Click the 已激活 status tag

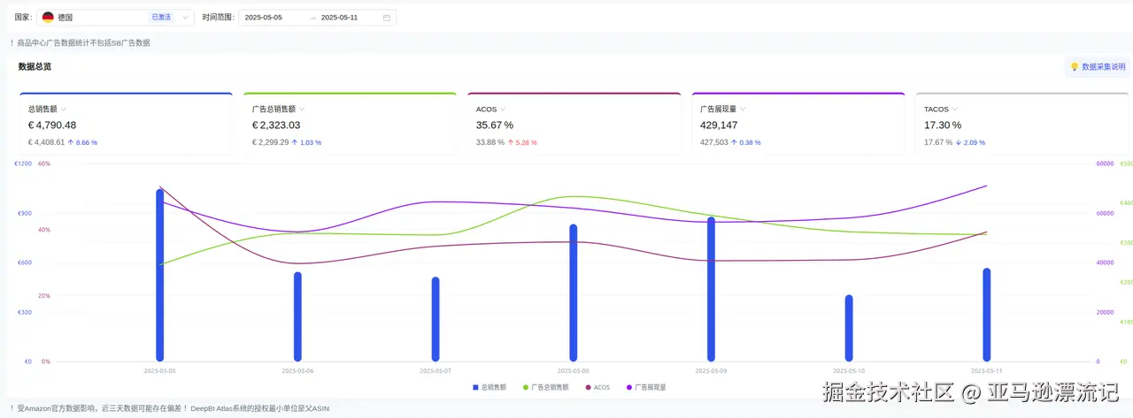tap(161, 17)
